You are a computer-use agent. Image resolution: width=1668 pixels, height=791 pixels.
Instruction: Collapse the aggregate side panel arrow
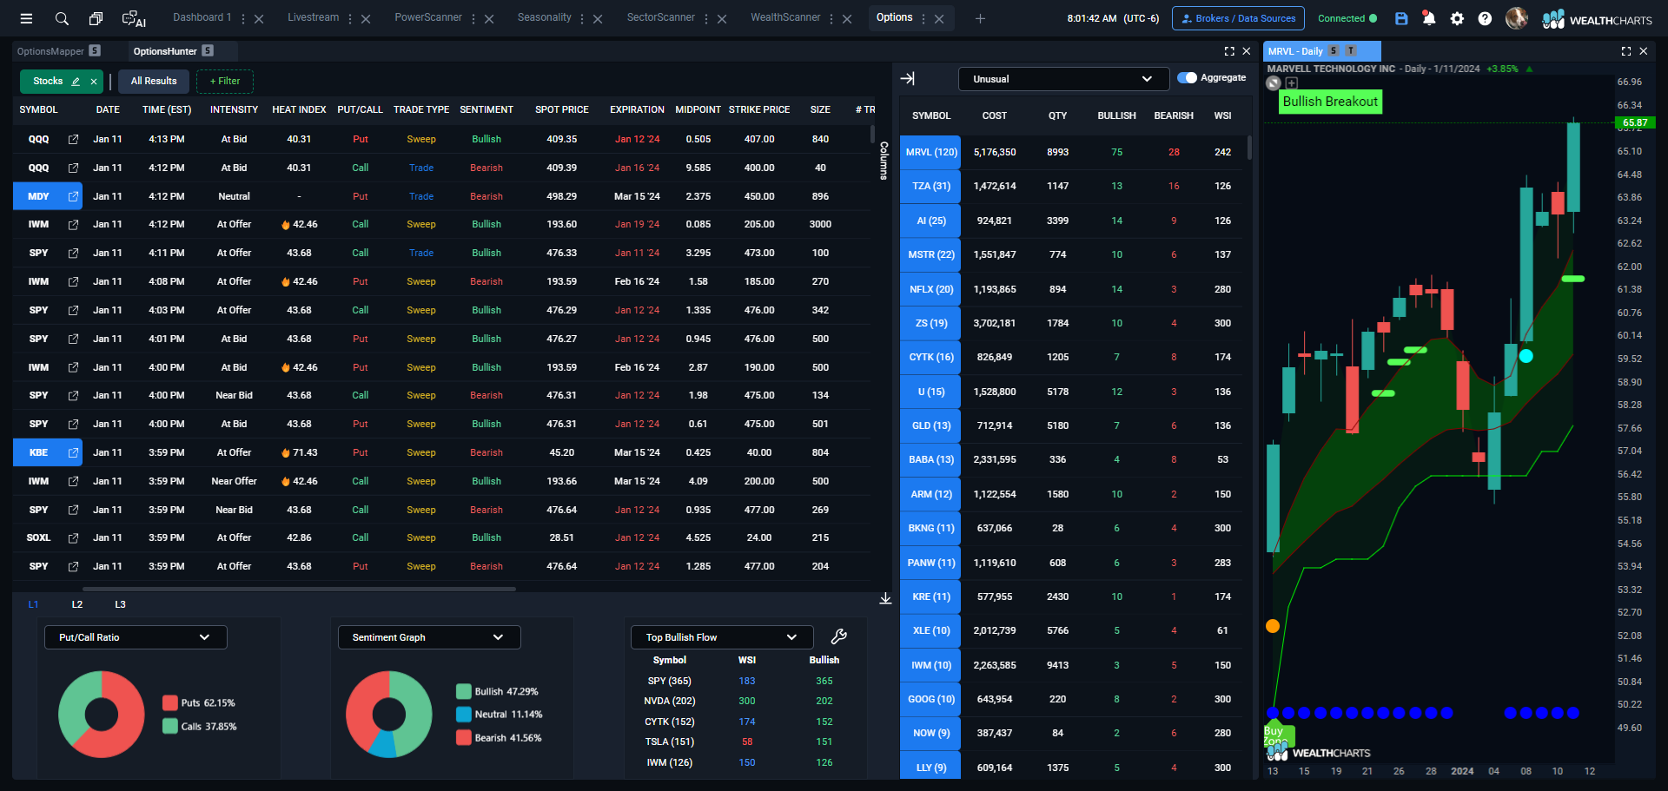(908, 78)
